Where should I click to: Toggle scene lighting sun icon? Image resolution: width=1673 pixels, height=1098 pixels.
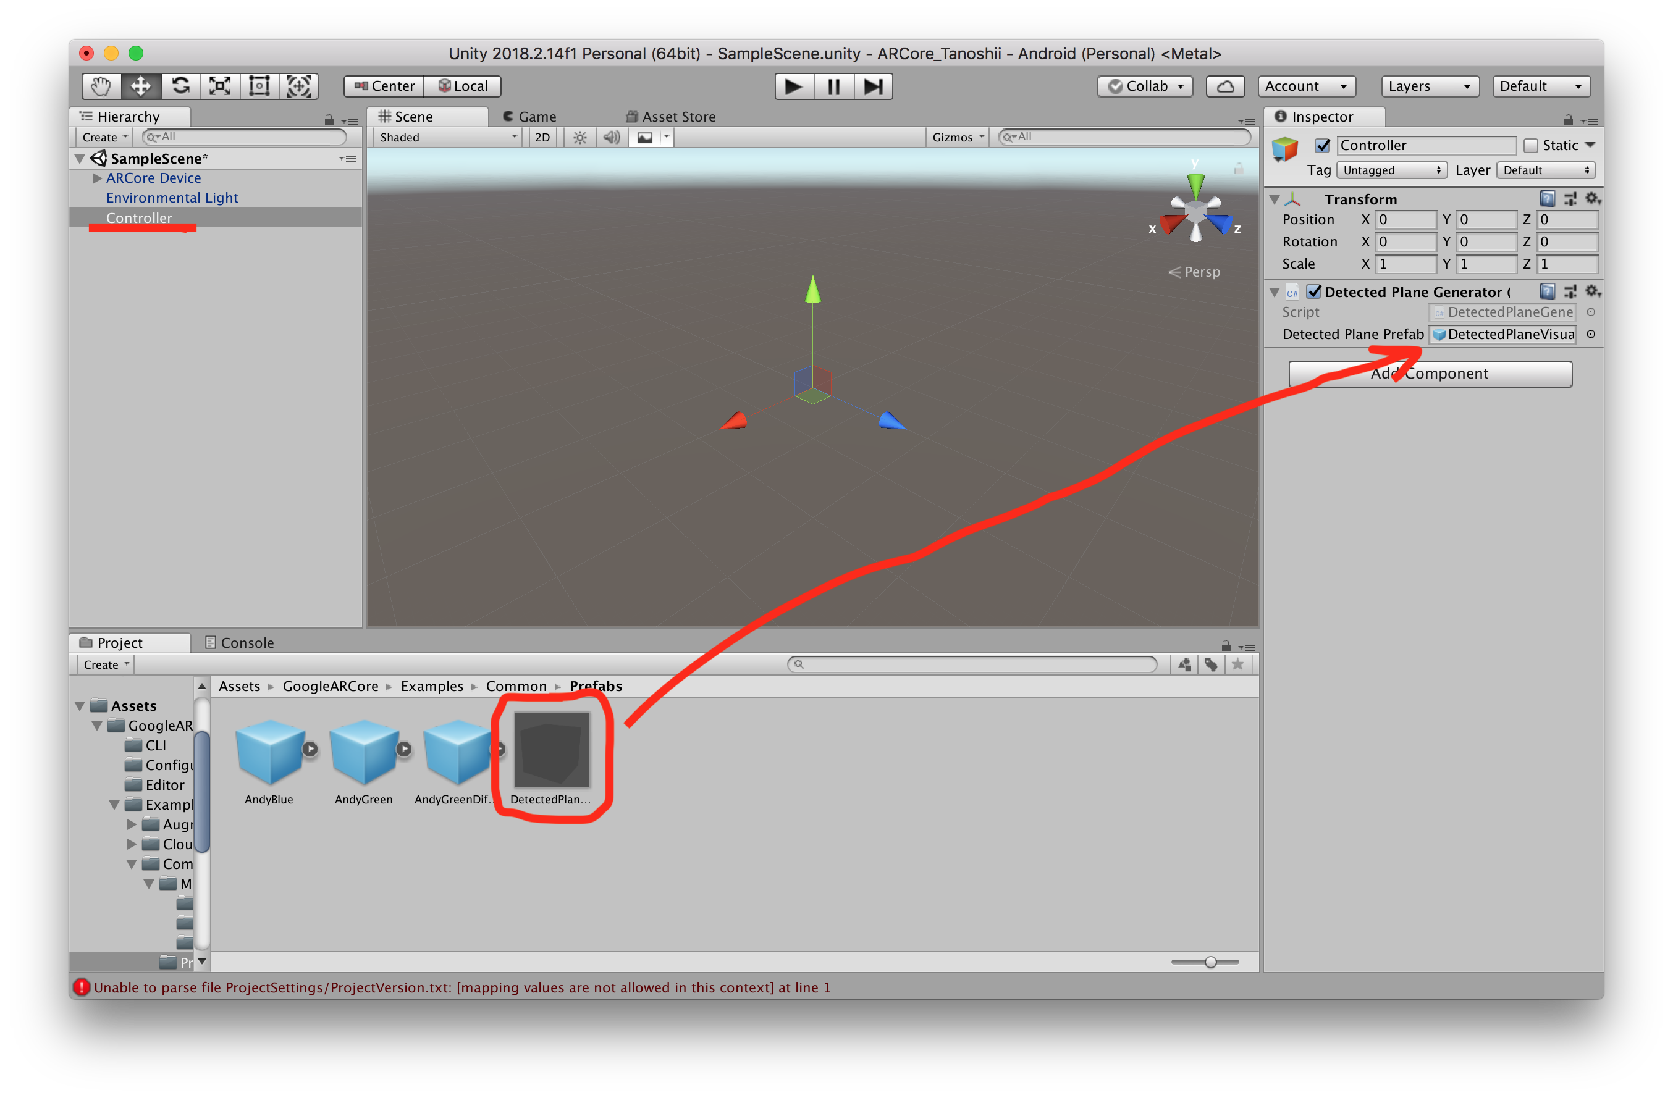579,138
